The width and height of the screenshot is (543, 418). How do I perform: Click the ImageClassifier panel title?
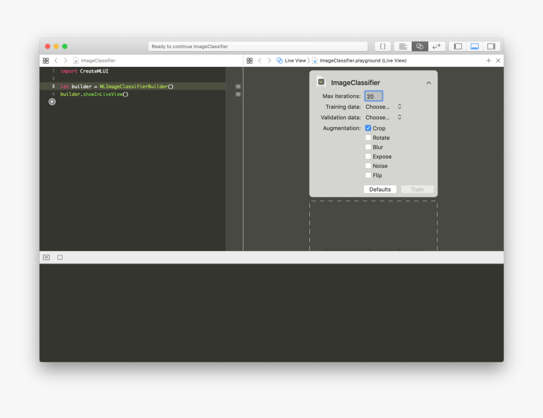[x=355, y=83]
